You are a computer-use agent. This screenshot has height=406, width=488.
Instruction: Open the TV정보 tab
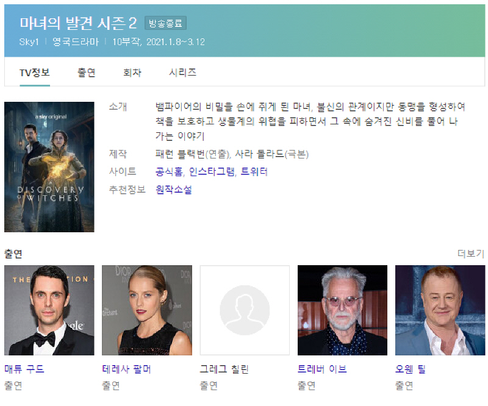click(x=34, y=73)
